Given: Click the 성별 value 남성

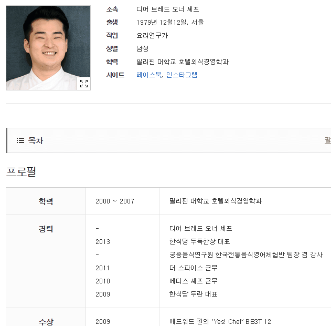Looking at the screenshot, I should [x=143, y=48].
